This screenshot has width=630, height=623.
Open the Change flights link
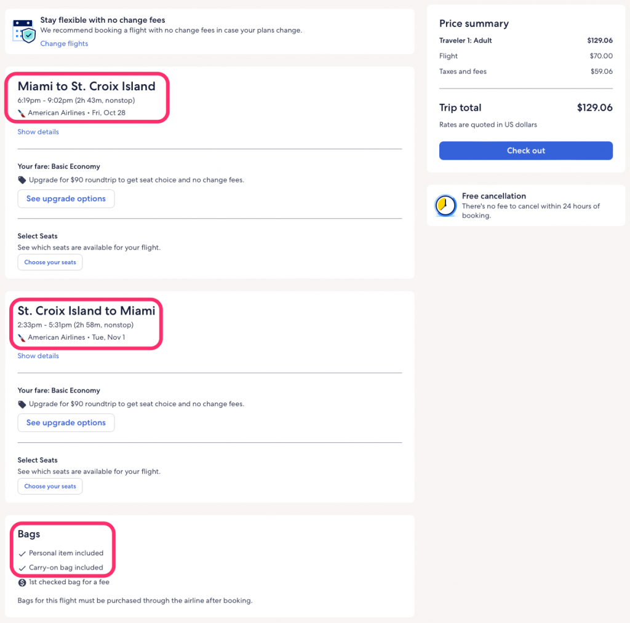(x=64, y=44)
